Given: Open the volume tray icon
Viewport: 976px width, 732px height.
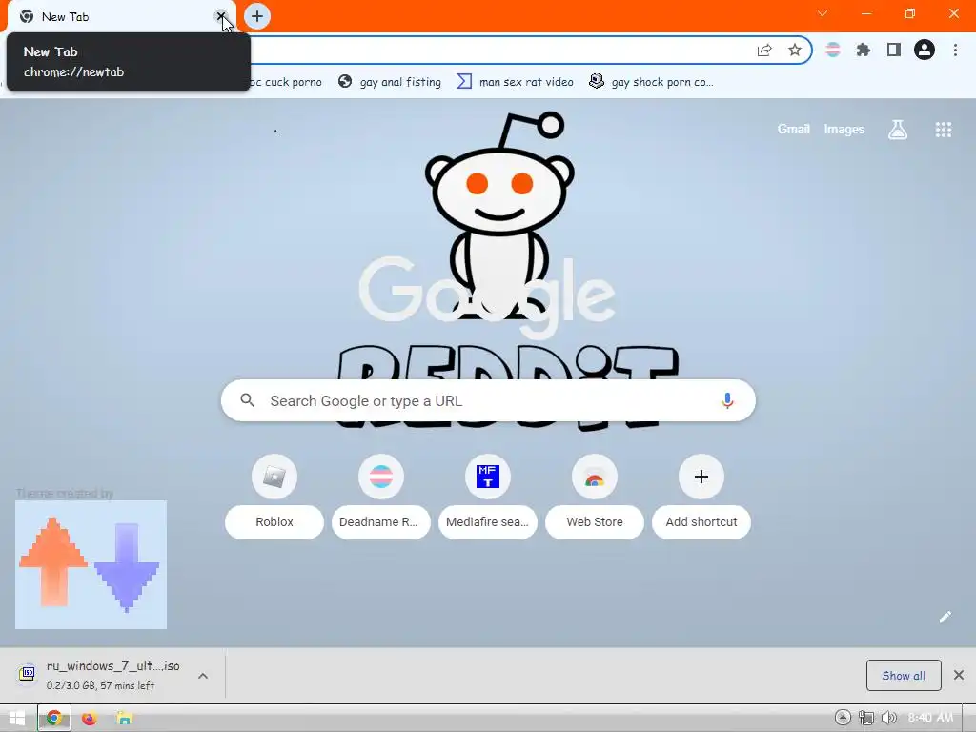Looking at the screenshot, I should click(889, 718).
